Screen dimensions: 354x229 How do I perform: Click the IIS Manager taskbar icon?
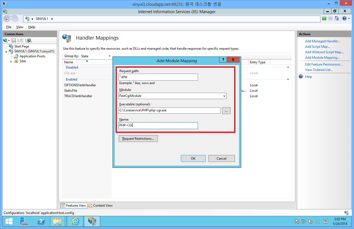click(x=92, y=221)
